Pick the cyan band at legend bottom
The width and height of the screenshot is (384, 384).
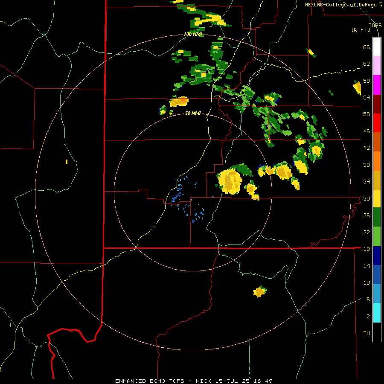pos(377,313)
